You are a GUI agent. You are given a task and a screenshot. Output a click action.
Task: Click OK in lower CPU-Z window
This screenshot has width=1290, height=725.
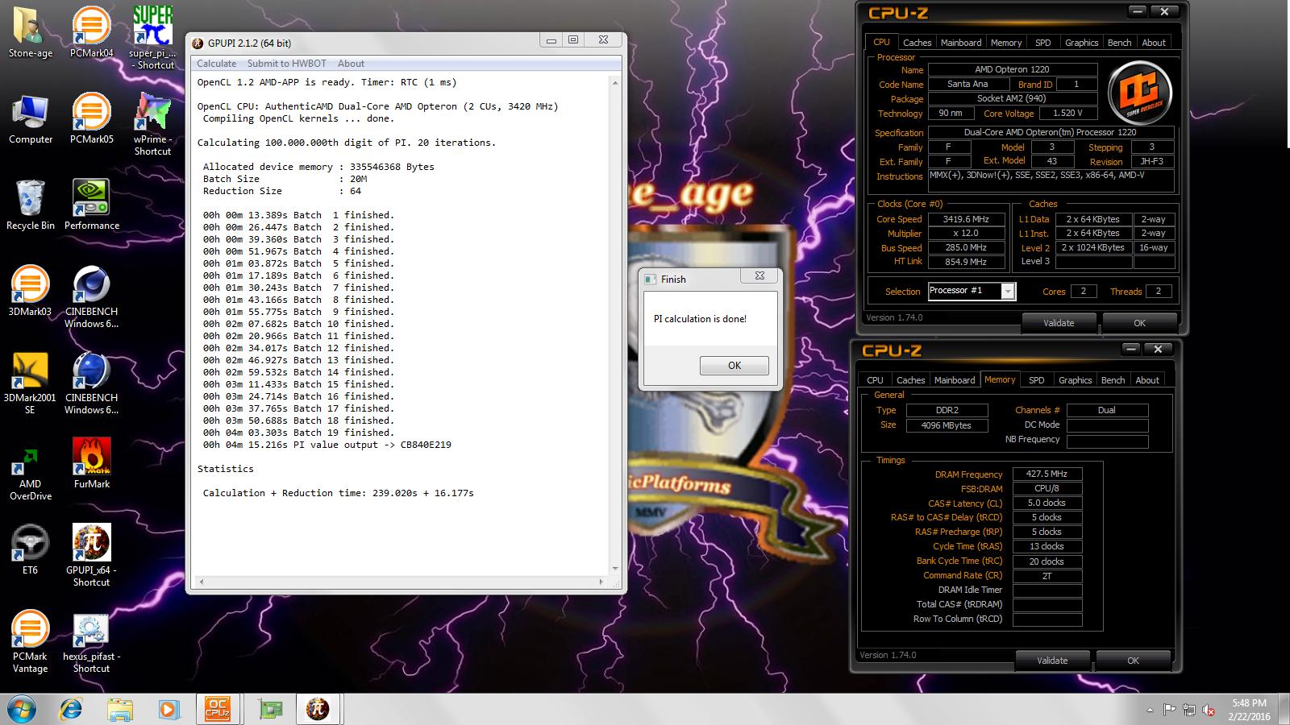coord(1133,661)
